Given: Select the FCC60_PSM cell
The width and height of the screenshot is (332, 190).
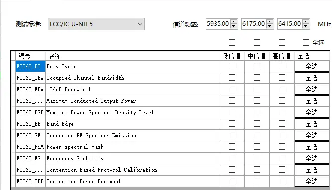Looking at the screenshot, I should [x=30, y=147].
